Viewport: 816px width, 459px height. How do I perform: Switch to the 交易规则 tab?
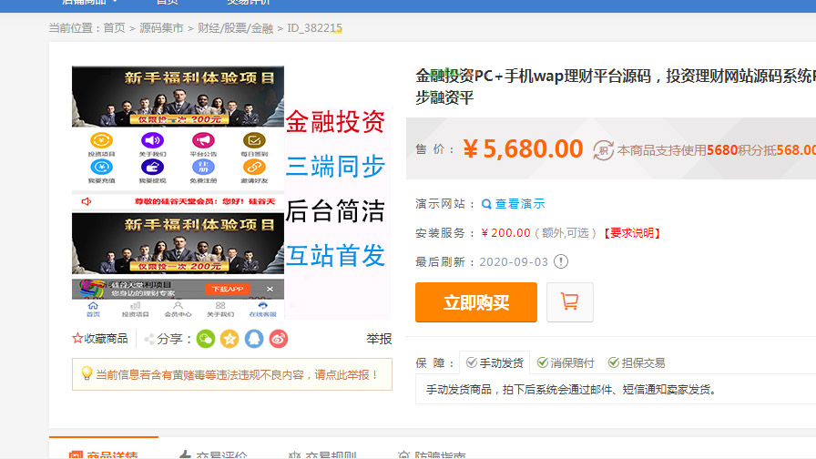point(322,454)
